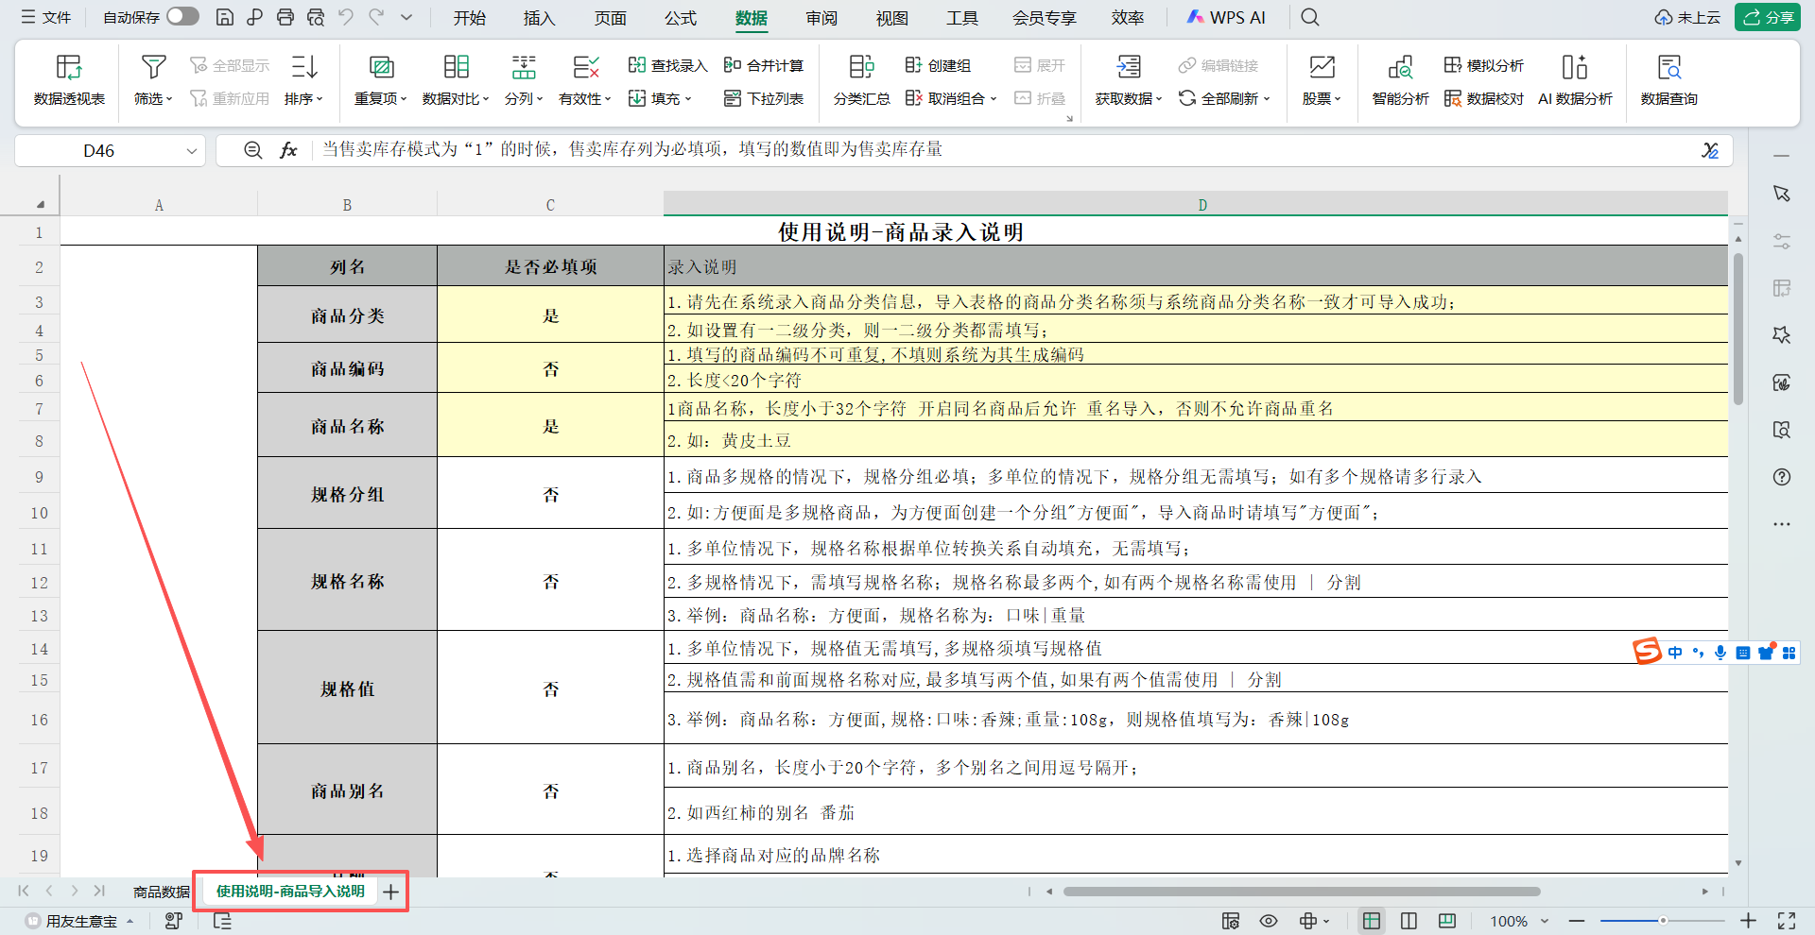Click the AI 数据分析 icon
The width and height of the screenshot is (1815, 935).
pyautogui.click(x=1575, y=67)
